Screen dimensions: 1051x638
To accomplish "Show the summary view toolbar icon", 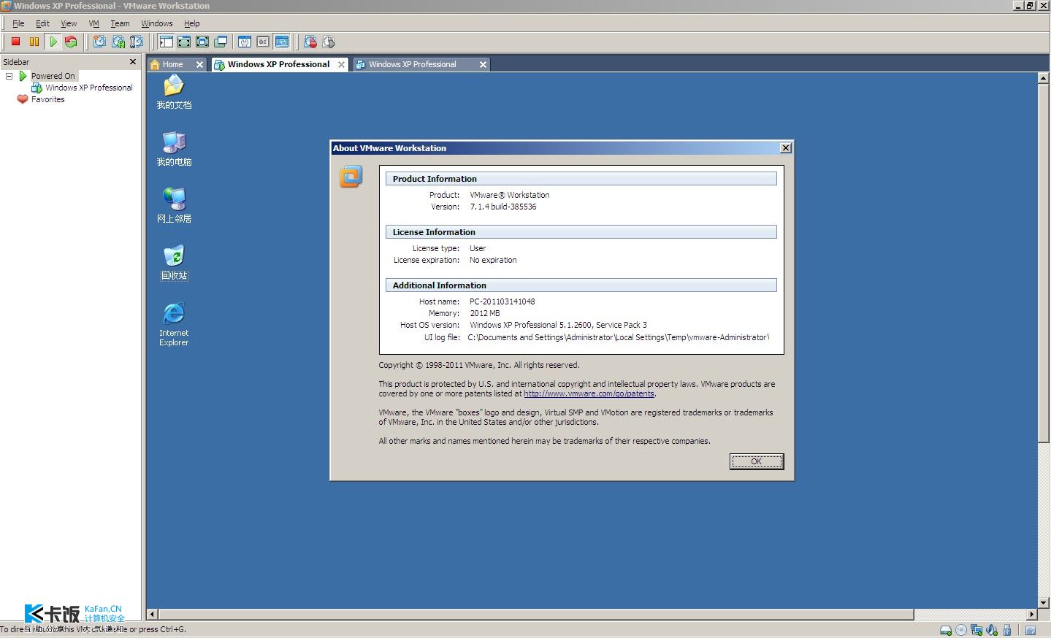I will pos(245,42).
